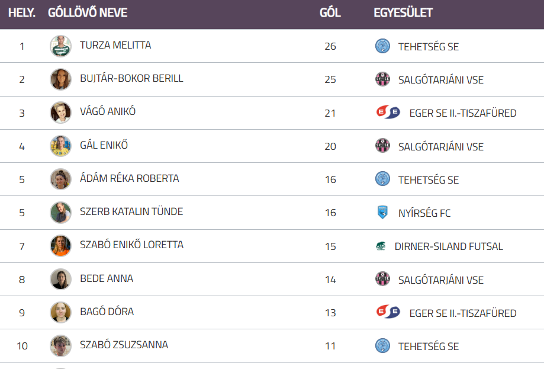Click Turza Melitta's player avatar
The height and width of the screenshot is (369, 544).
point(60,46)
